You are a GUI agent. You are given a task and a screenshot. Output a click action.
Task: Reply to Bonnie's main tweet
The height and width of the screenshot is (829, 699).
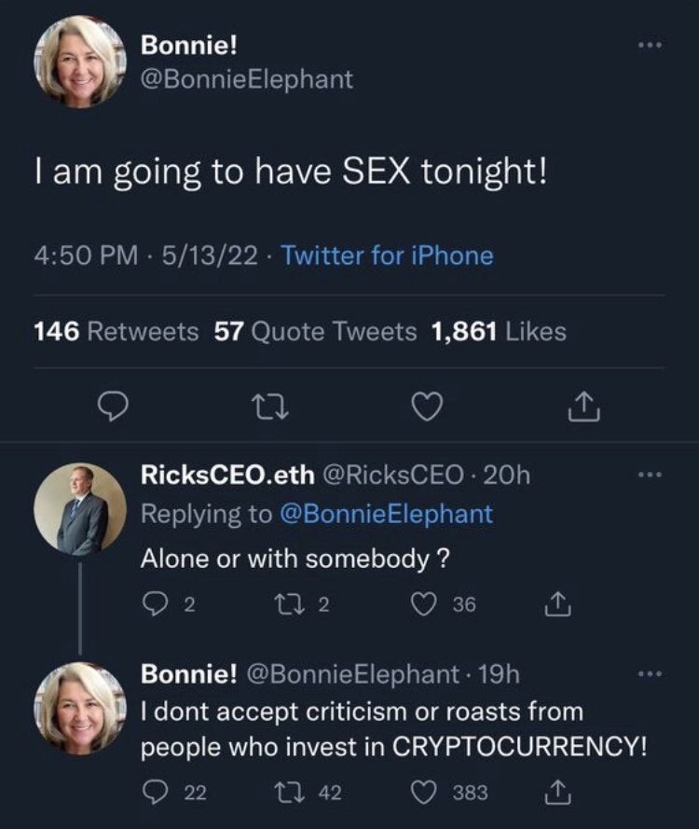point(113,408)
